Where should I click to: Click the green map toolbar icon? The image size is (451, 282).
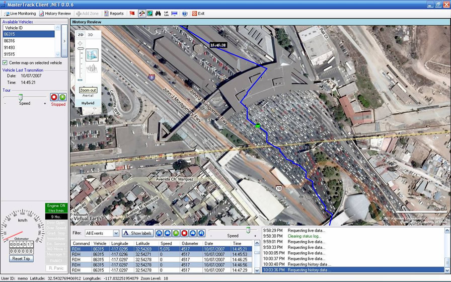[150, 14]
